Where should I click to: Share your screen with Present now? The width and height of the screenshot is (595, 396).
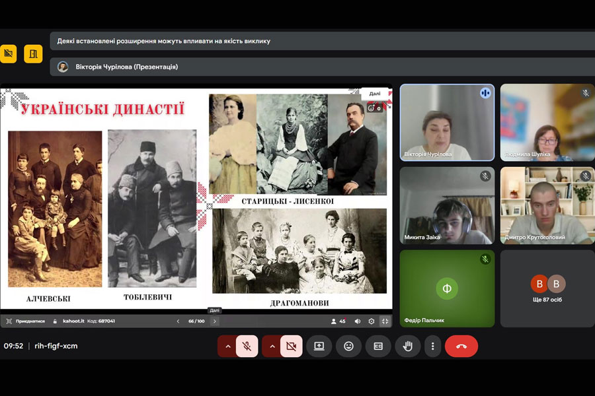tap(319, 346)
